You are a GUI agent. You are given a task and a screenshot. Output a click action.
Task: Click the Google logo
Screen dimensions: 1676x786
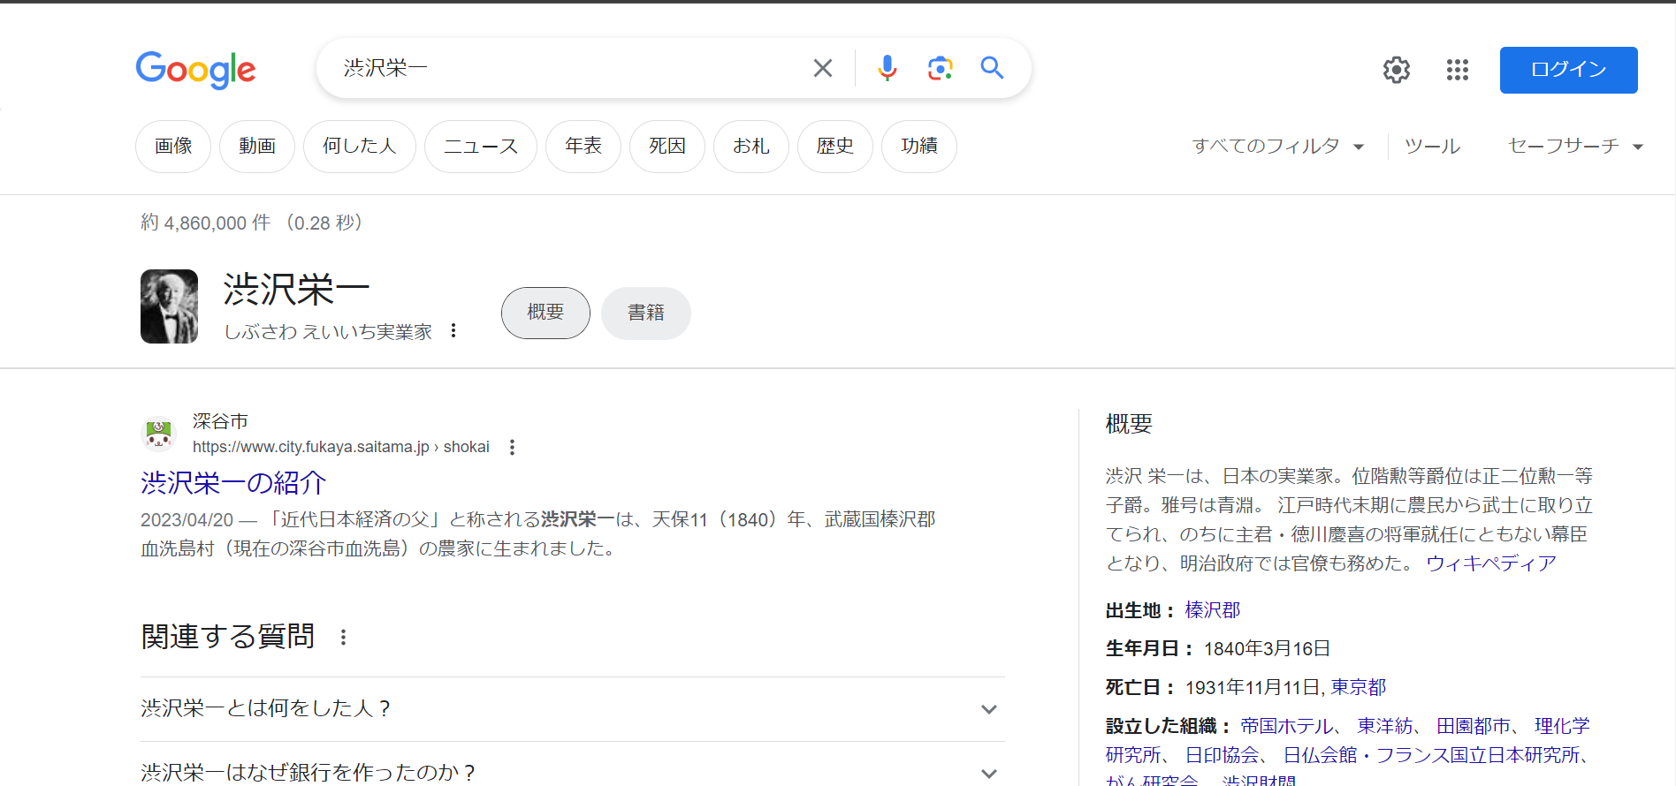pyautogui.click(x=195, y=70)
